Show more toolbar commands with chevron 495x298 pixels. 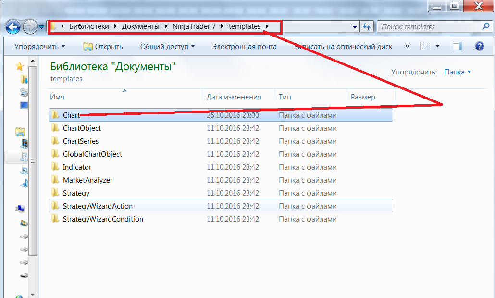(408, 47)
